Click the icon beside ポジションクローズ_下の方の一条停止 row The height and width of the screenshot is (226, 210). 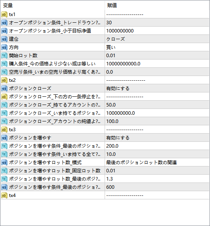tap(4, 97)
